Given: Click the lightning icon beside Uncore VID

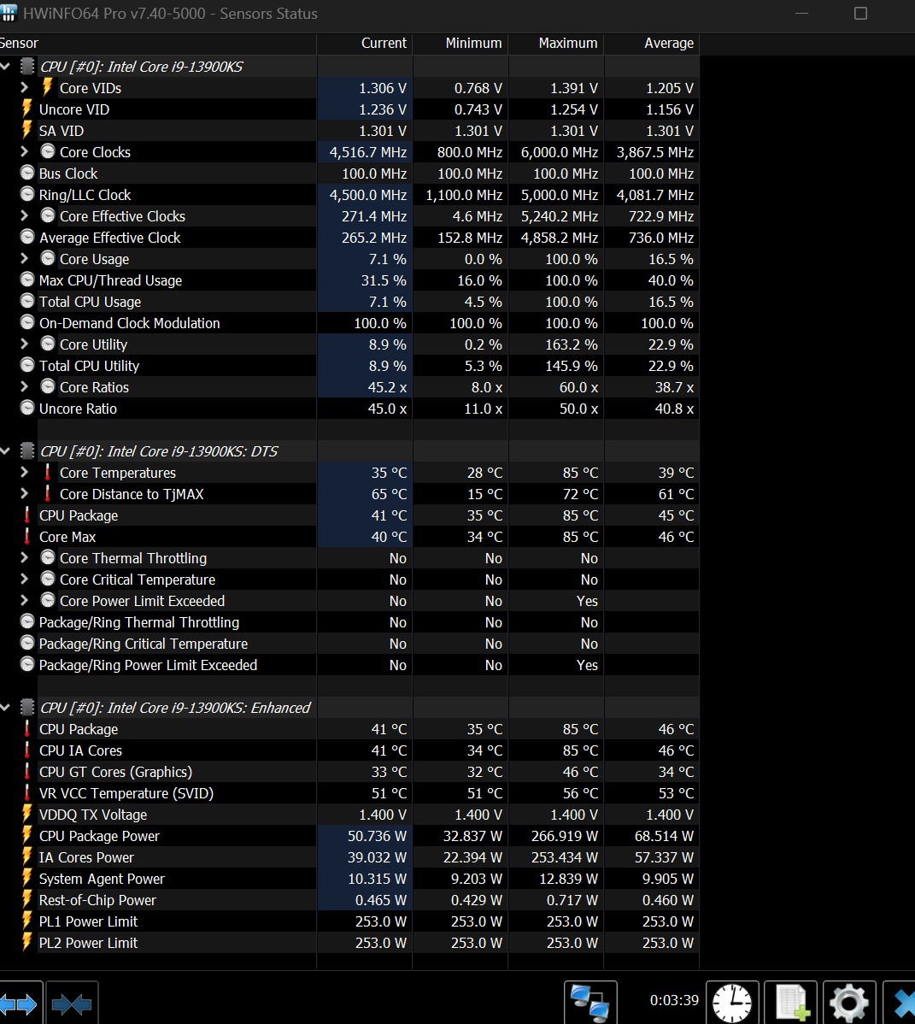Looking at the screenshot, I should click(26, 109).
